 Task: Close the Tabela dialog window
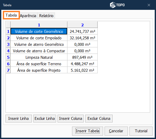[149, 5]
